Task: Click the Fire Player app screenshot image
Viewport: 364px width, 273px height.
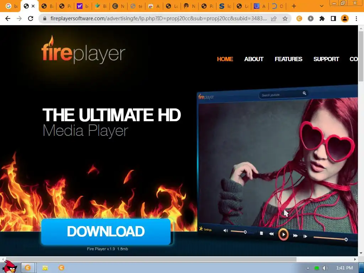Action: (x=277, y=165)
